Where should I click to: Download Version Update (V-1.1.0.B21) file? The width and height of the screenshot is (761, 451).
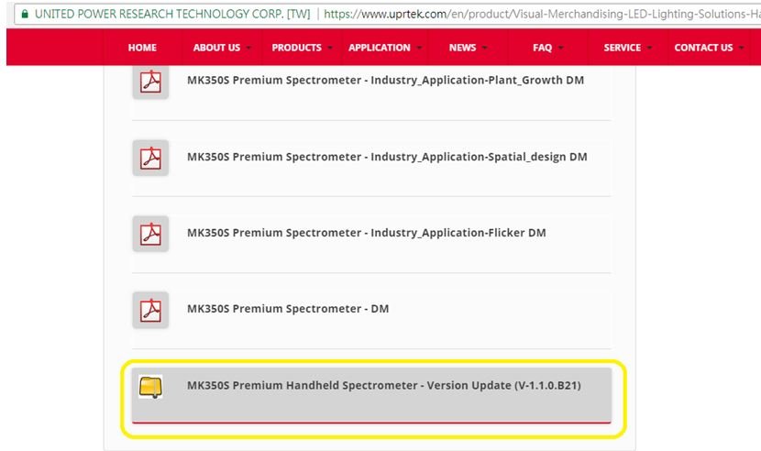click(x=384, y=386)
